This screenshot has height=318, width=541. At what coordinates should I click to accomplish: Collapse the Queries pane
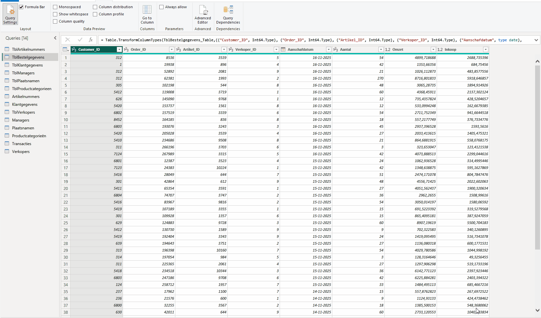(x=55, y=38)
